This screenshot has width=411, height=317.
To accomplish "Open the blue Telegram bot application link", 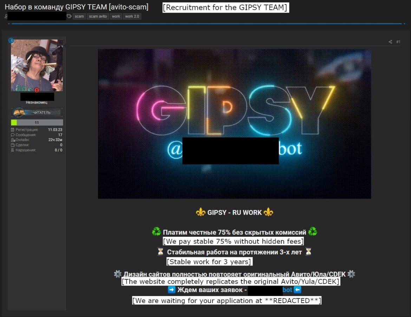I will point(287,290).
